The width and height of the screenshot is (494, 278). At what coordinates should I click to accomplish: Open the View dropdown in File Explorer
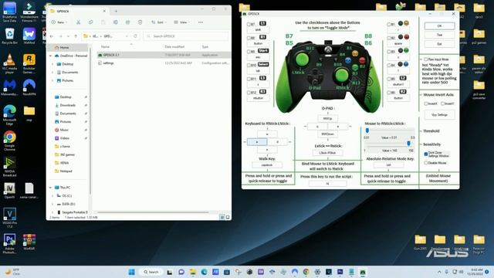(182, 22)
